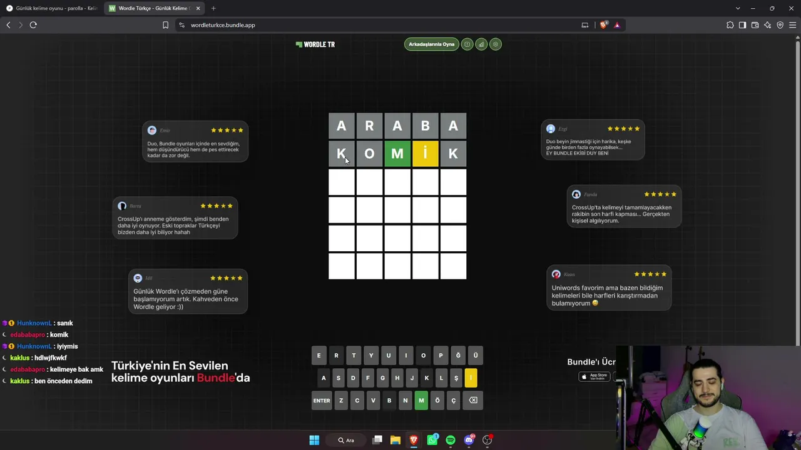Reload the current page
This screenshot has width=801, height=450.
pyautogui.click(x=33, y=25)
